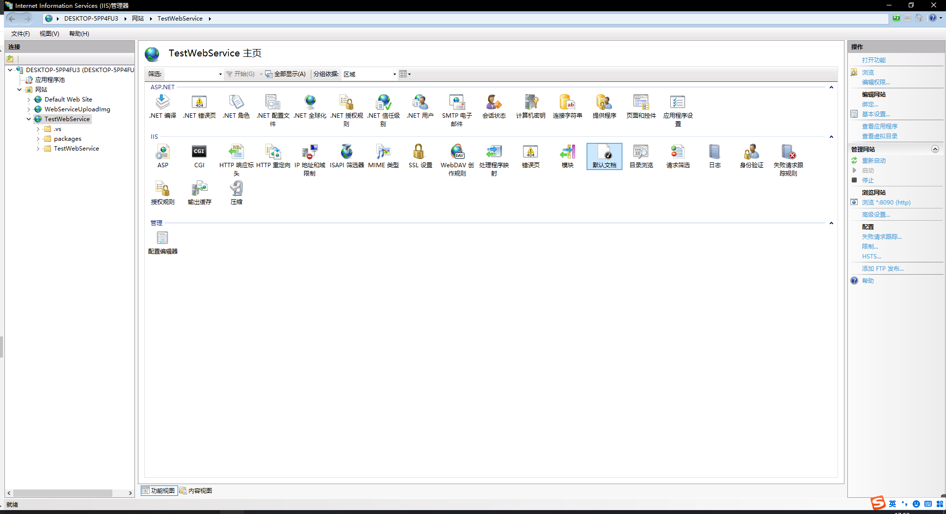The image size is (946, 514).
Task: Click the 重新启动 link under 管理网站
Action: pyautogui.click(x=873, y=160)
